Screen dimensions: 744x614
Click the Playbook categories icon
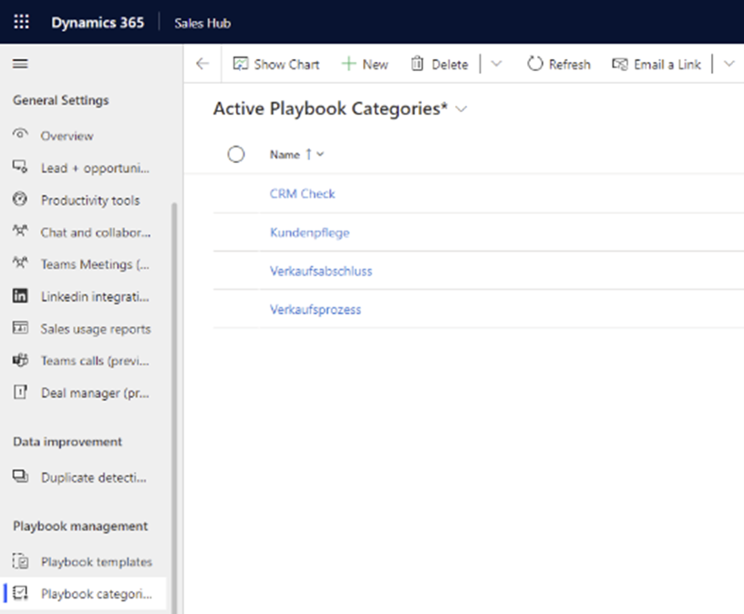tap(20, 593)
